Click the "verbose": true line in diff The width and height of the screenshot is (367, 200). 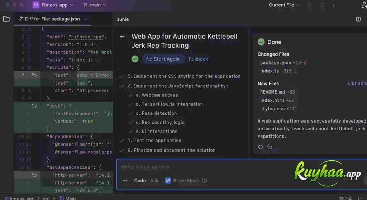72,121
